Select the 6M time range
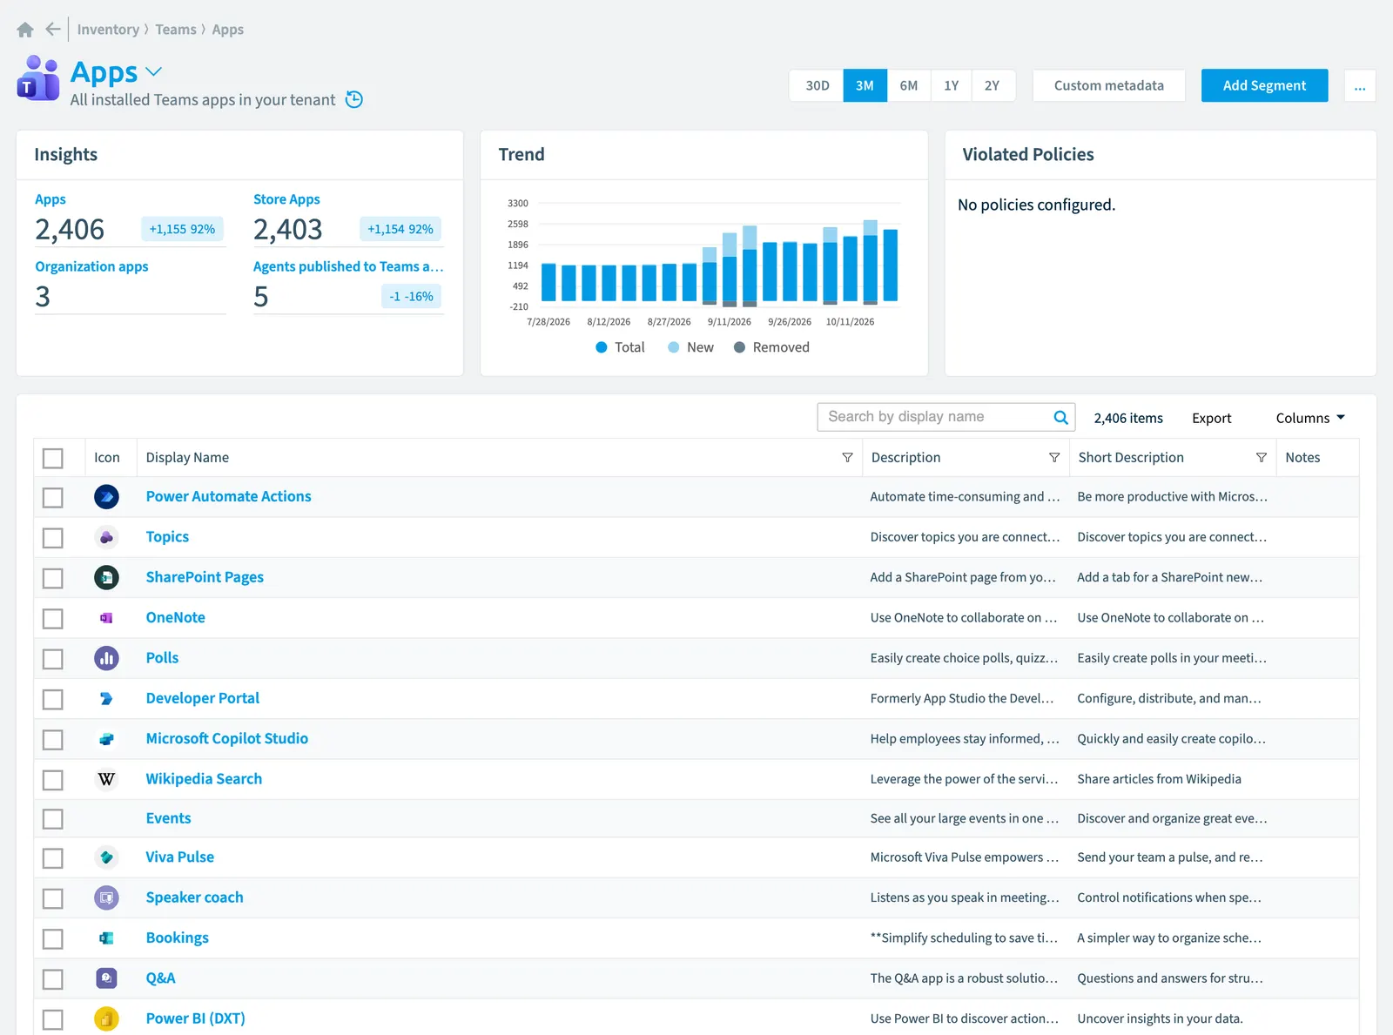The width and height of the screenshot is (1393, 1035). (909, 86)
